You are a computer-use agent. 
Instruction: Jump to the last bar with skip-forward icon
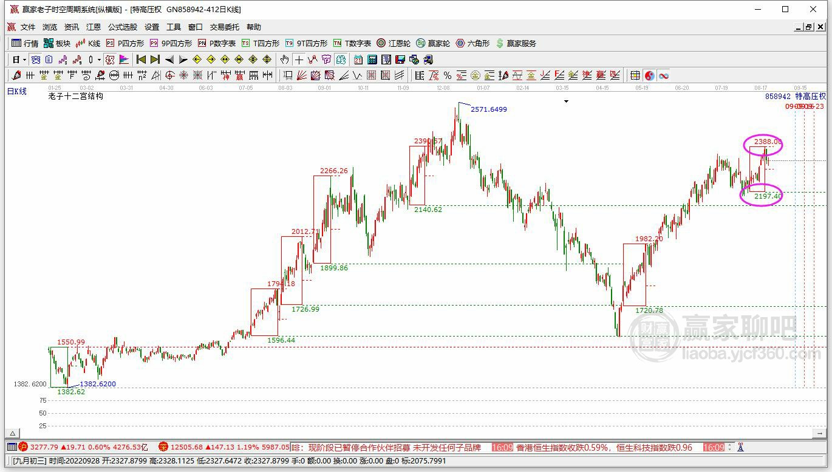[155, 60]
